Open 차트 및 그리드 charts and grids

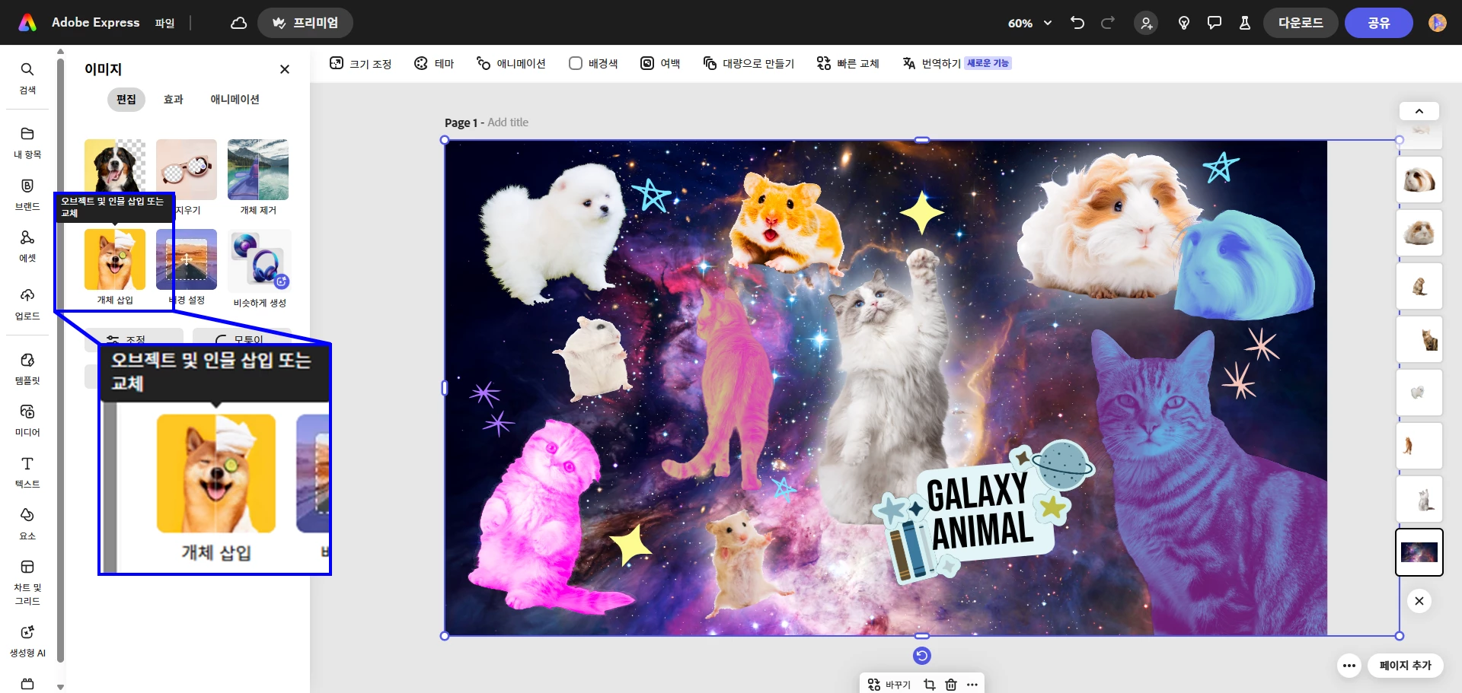pyautogui.click(x=27, y=582)
